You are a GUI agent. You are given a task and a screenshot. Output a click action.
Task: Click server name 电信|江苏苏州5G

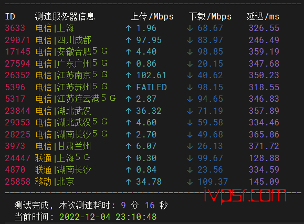71,87
